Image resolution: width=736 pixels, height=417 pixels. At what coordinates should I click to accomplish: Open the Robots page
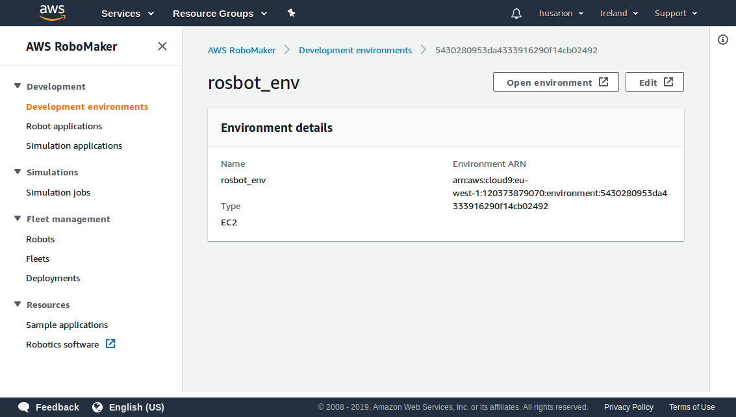pyautogui.click(x=40, y=239)
